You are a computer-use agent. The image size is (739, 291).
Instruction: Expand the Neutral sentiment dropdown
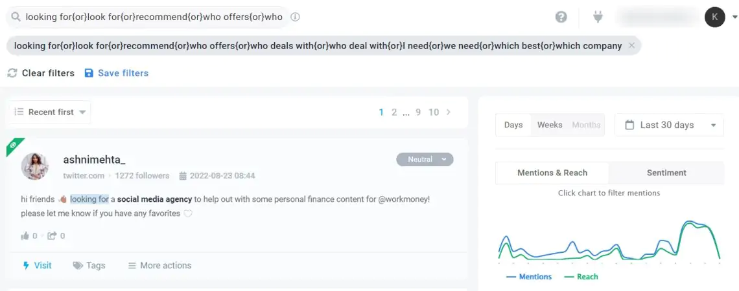point(425,159)
